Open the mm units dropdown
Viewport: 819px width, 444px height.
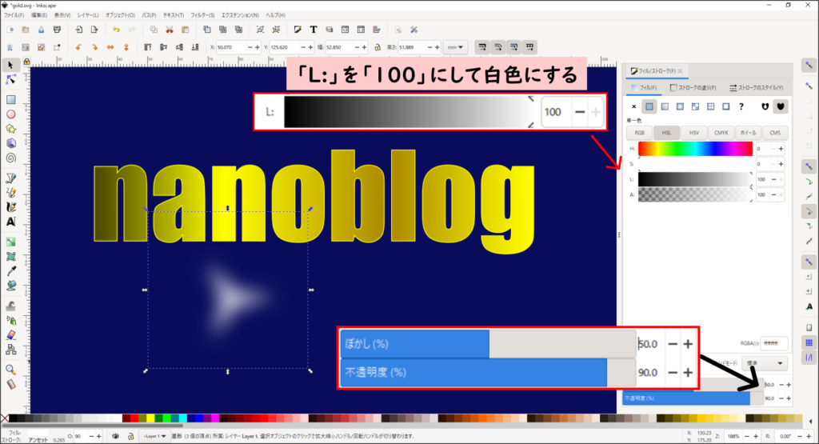coord(458,46)
